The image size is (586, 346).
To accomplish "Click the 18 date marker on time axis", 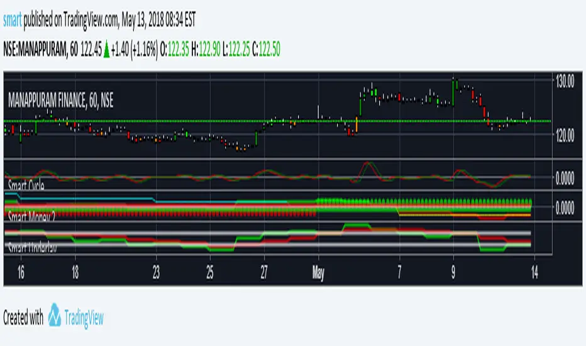I will (x=75, y=272).
